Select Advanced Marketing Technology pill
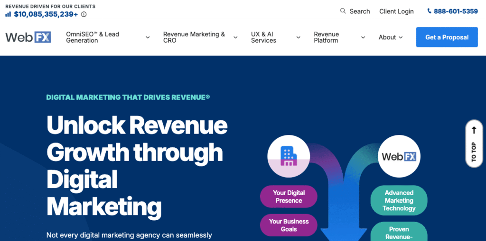Viewport: 486px width, 241px height. (x=399, y=200)
